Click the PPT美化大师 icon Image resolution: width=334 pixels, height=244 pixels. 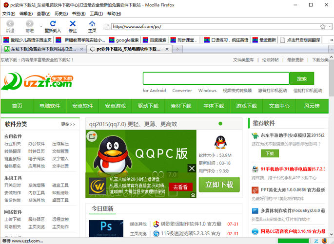[255, 190]
